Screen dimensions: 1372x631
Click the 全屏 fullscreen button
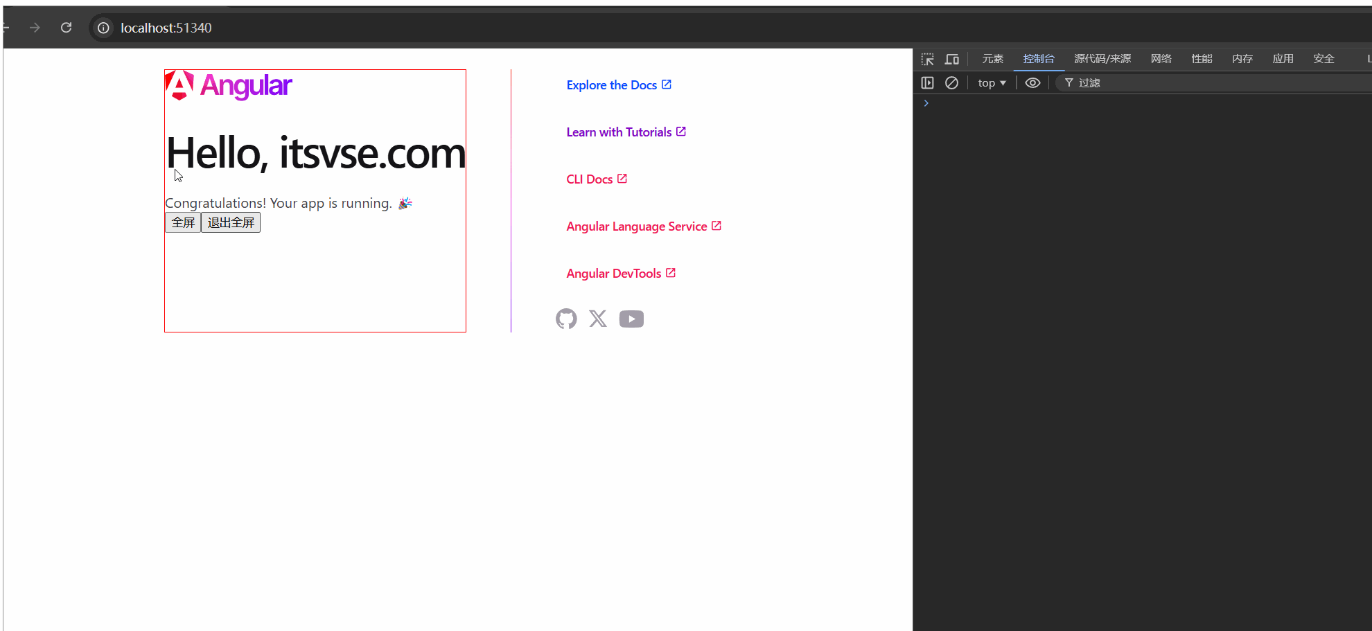183,222
